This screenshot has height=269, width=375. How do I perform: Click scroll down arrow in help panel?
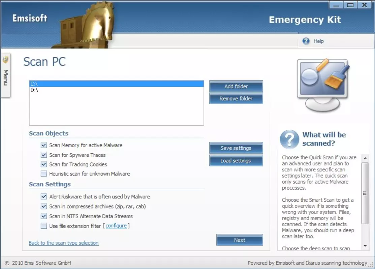pyautogui.click(x=365, y=246)
